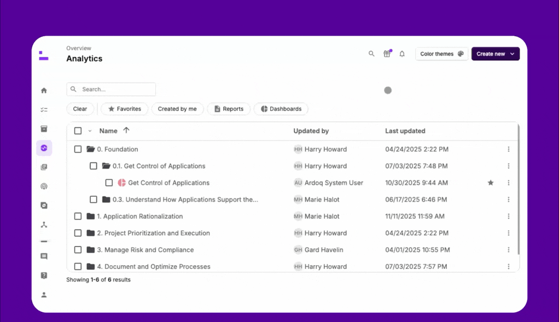Click the gift what's new icon

[387, 54]
